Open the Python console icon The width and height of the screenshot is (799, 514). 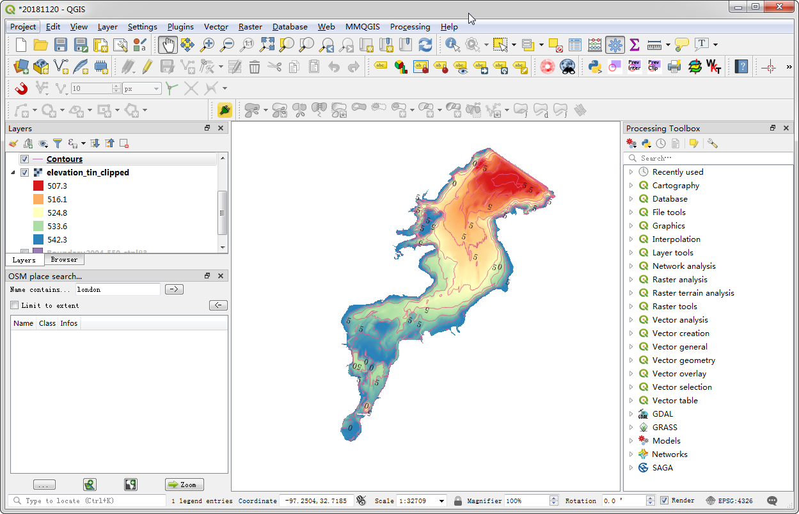tap(595, 66)
